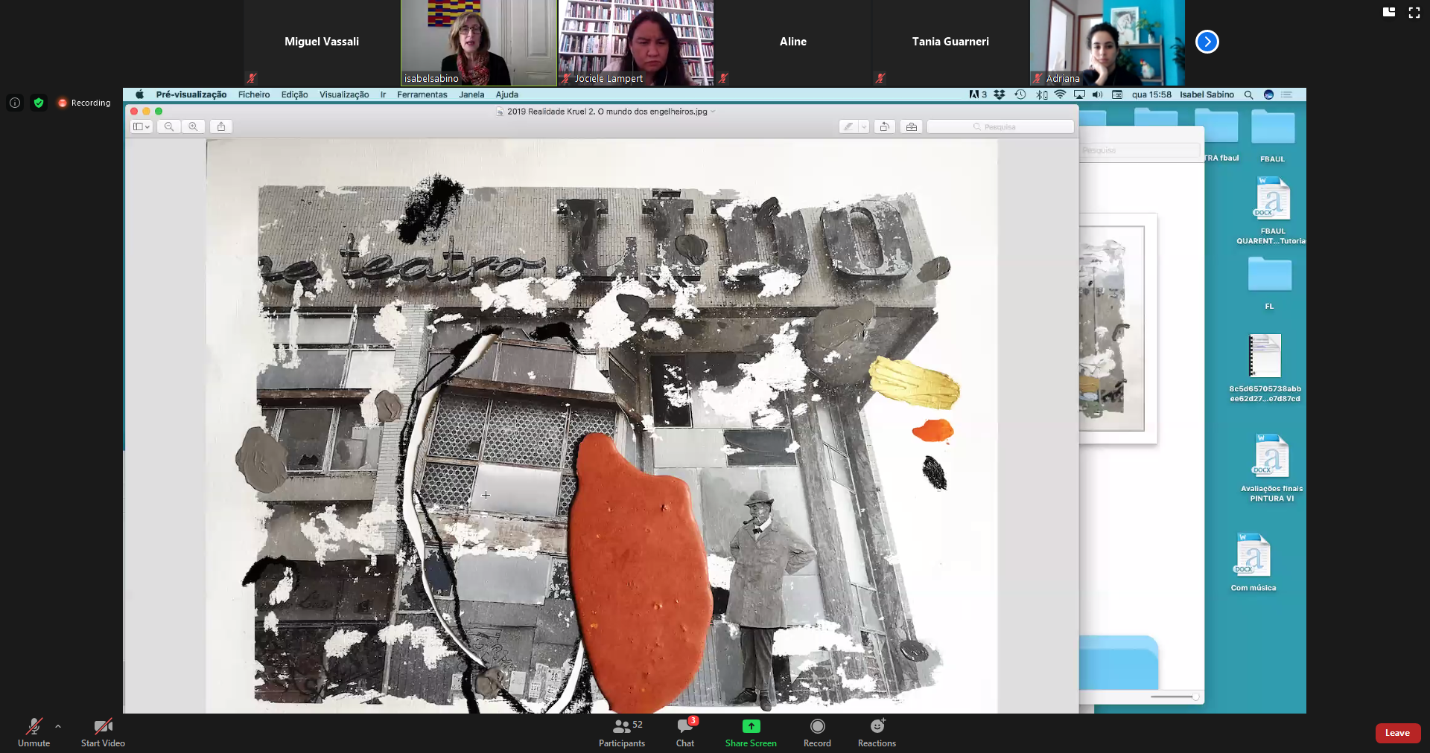Start Video in the Zoom toolbar

103,732
